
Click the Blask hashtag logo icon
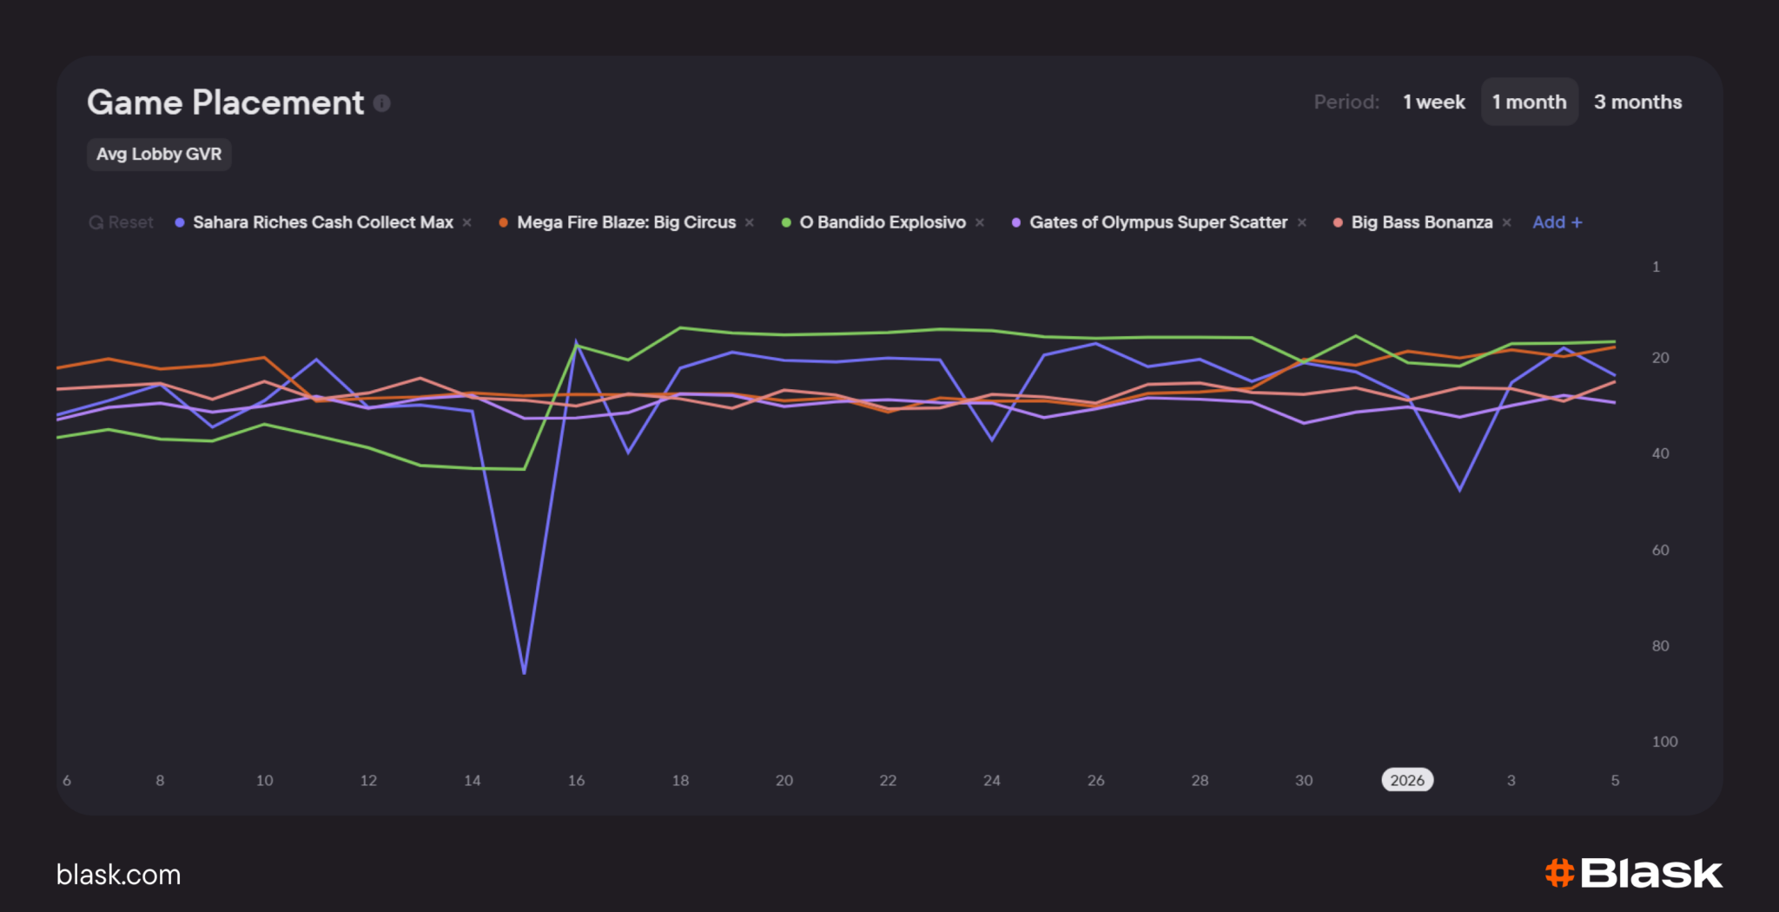click(x=1560, y=873)
